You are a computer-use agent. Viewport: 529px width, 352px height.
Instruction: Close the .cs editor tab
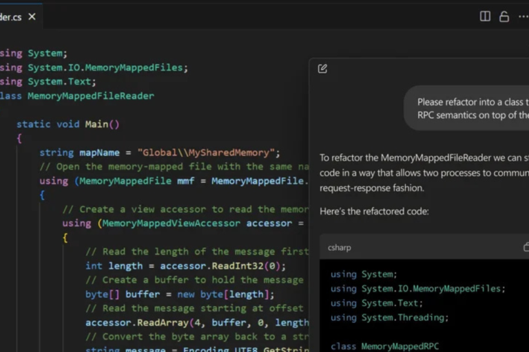tap(32, 16)
